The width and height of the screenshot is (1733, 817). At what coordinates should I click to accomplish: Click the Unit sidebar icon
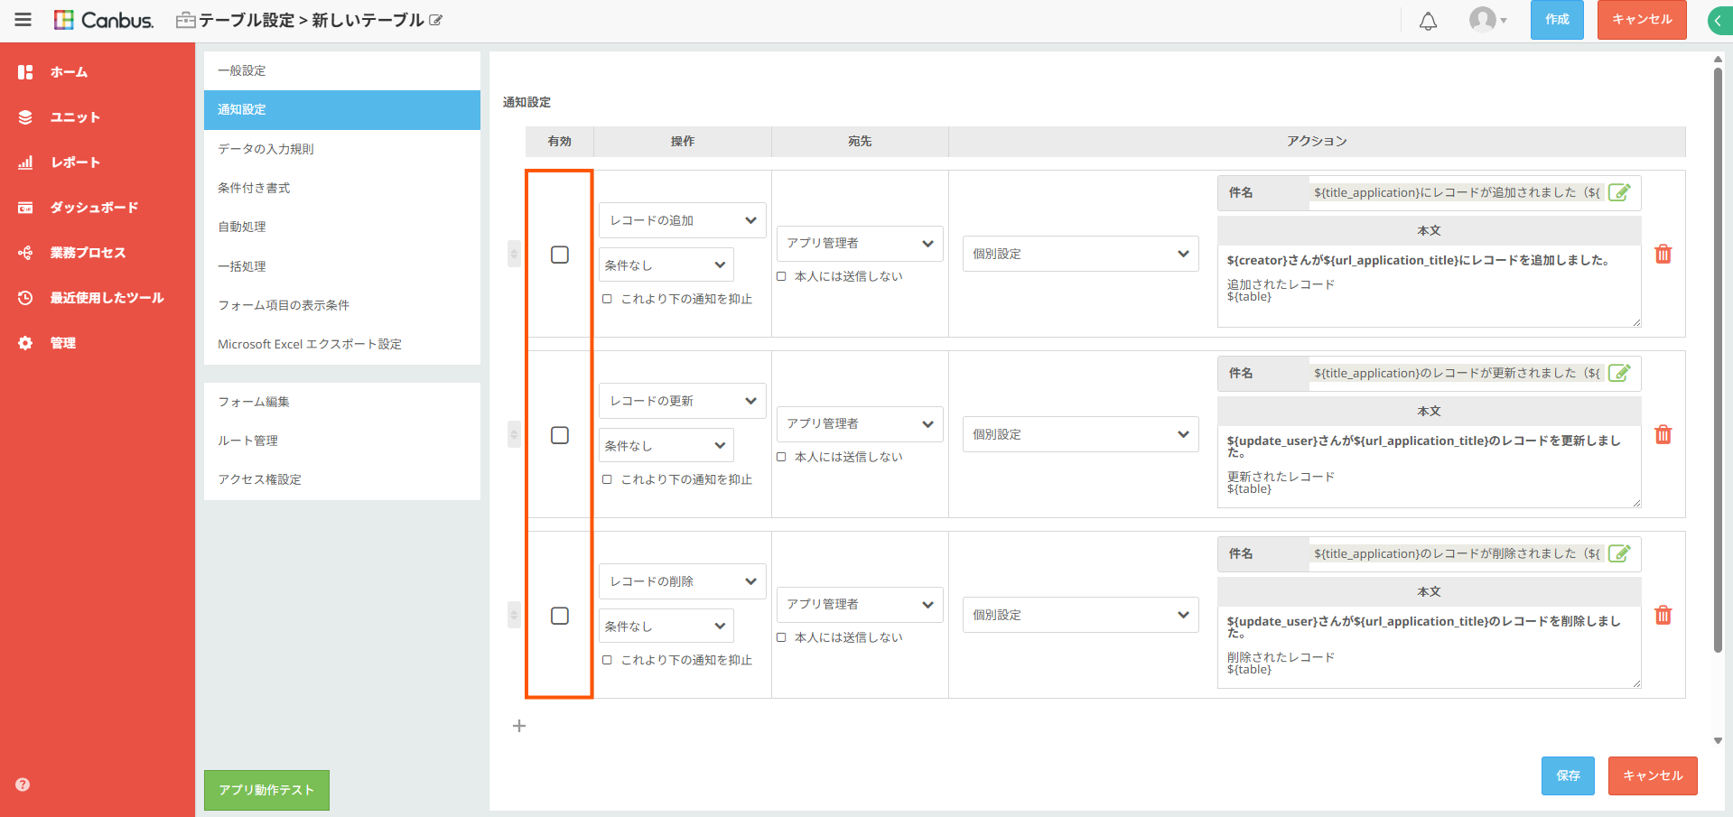(x=25, y=117)
